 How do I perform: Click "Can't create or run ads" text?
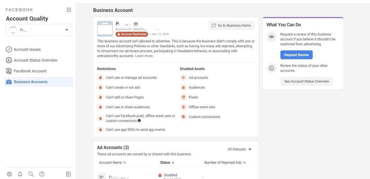(x=123, y=87)
